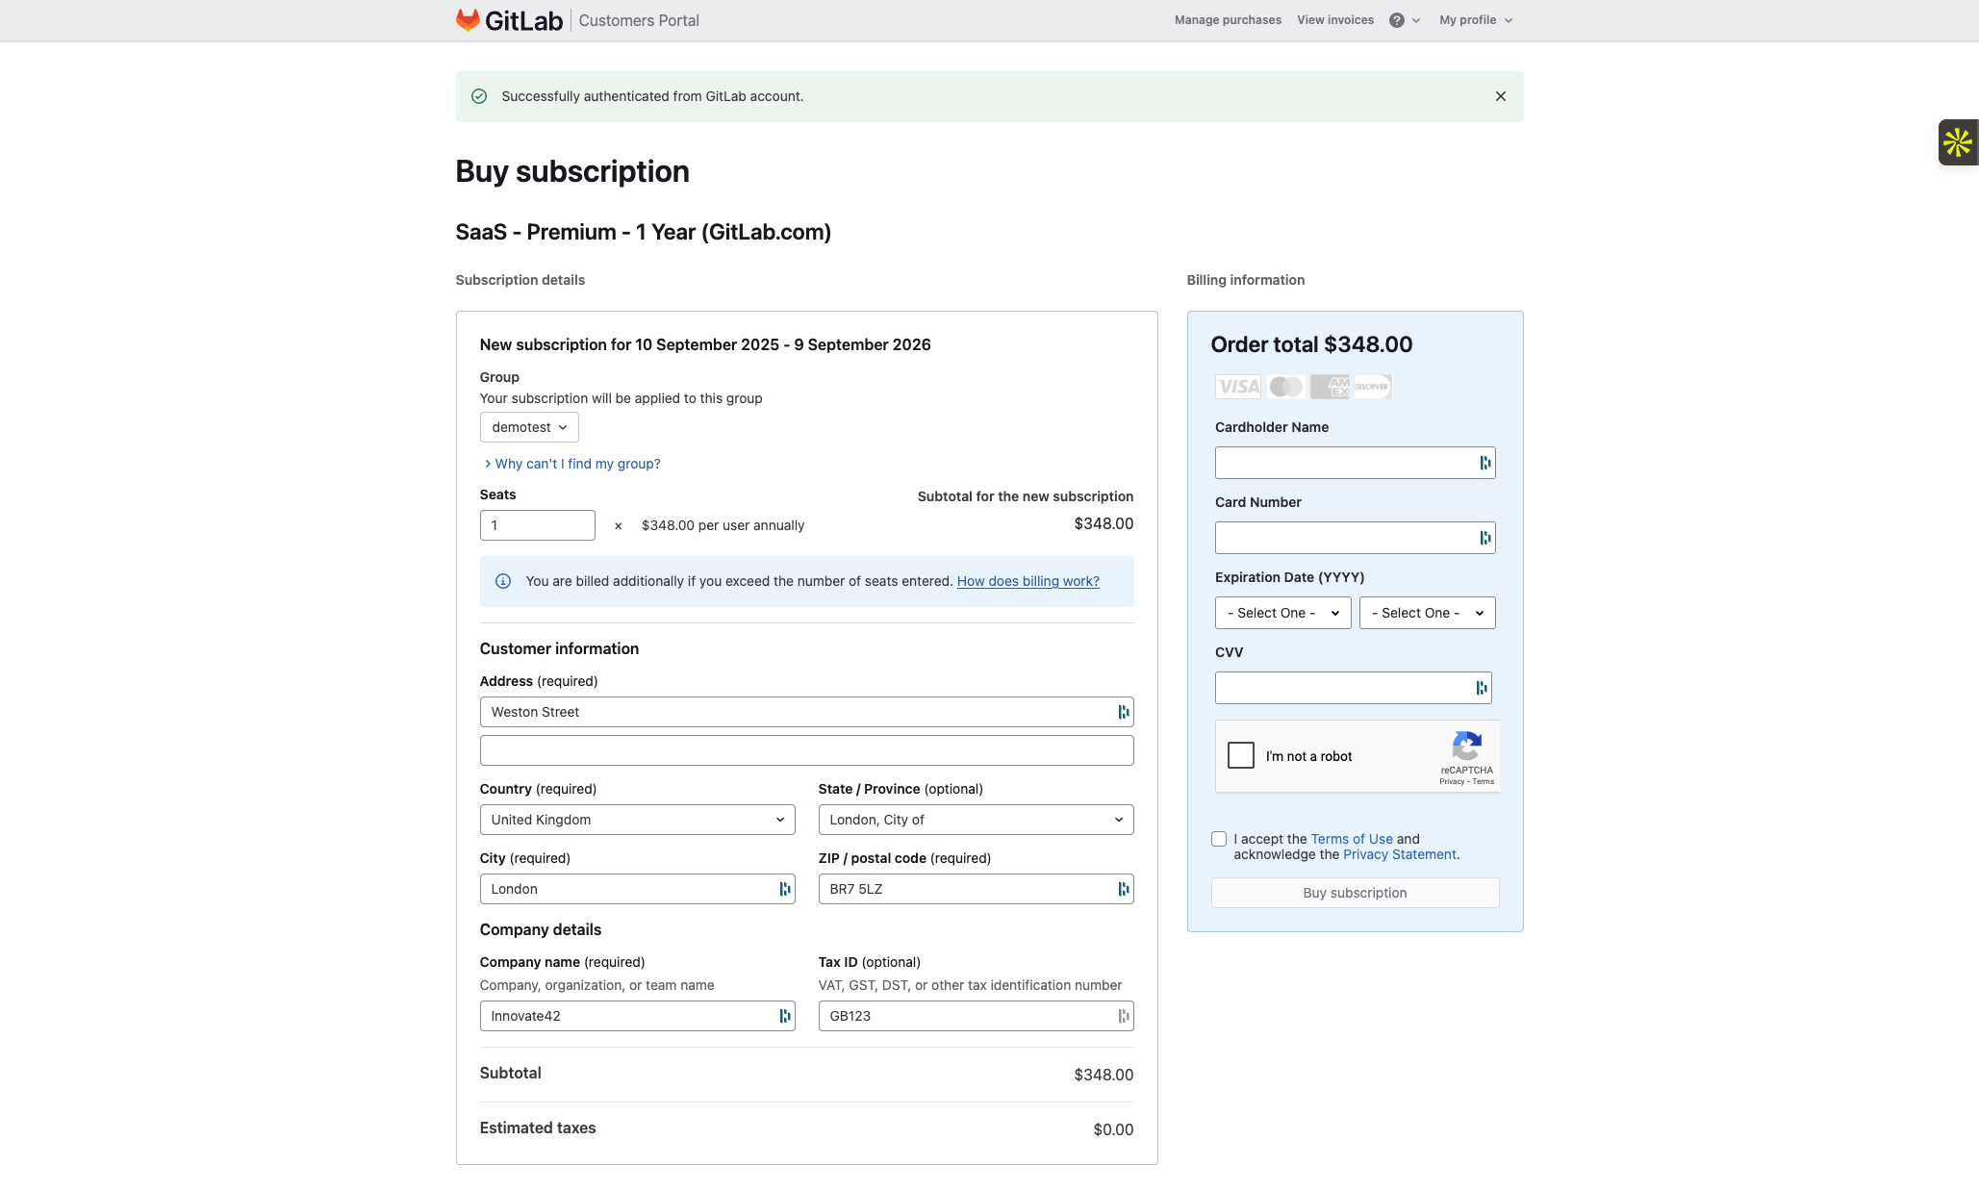
Task: Open the State / Province dropdown
Action: coord(976,820)
